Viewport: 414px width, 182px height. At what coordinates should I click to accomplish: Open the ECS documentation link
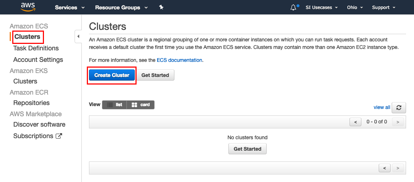(x=179, y=60)
